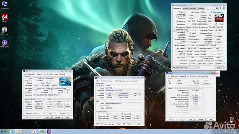Click the Kentsfield code name field
The image size is (239, 134).
40,81
